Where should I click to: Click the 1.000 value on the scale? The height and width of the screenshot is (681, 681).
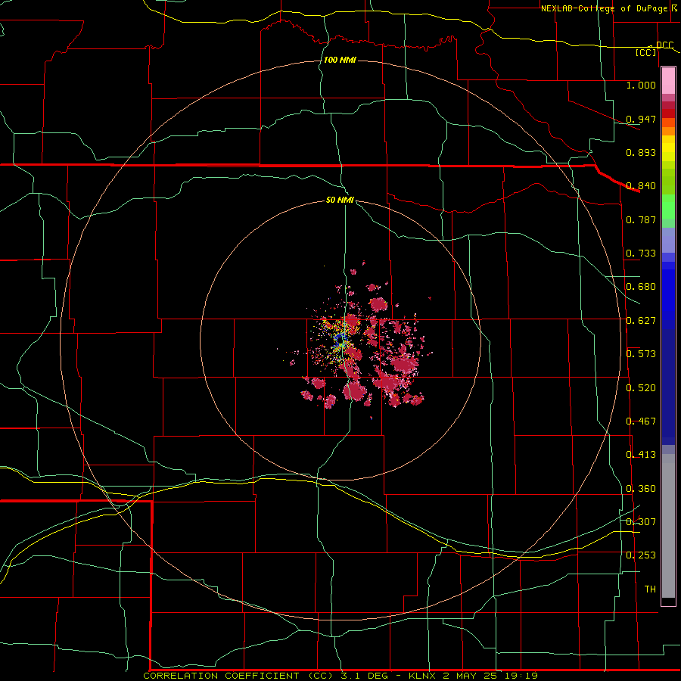[641, 85]
